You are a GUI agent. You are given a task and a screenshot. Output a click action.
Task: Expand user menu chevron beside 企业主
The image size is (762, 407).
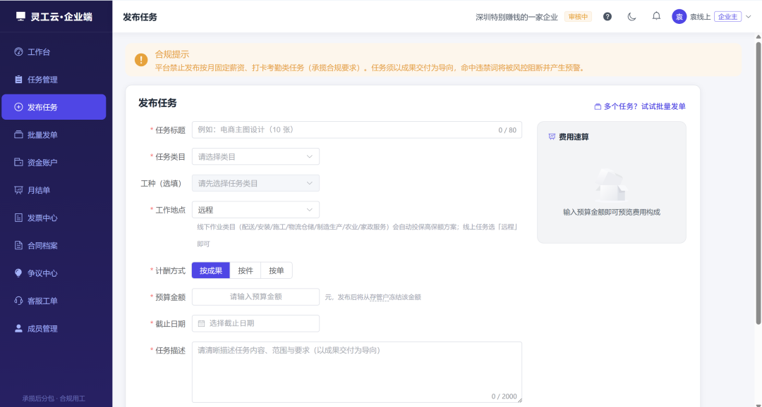point(749,17)
